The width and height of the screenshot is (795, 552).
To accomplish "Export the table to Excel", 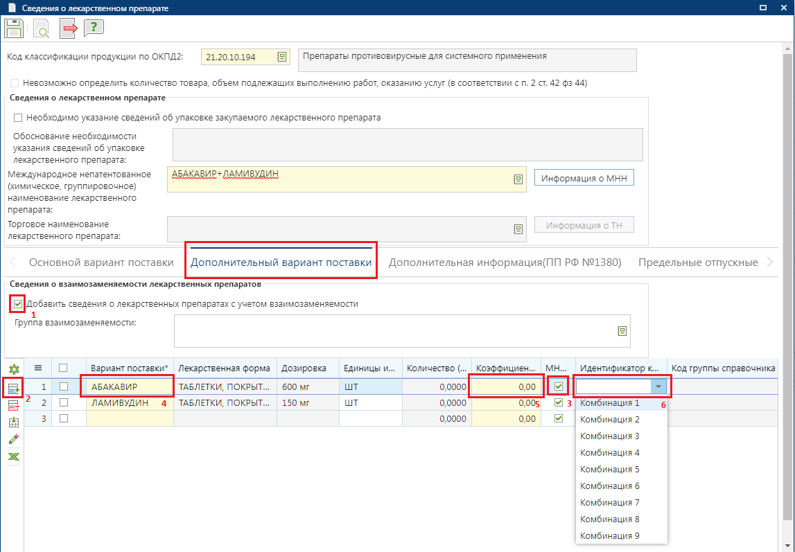I will pos(14,456).
